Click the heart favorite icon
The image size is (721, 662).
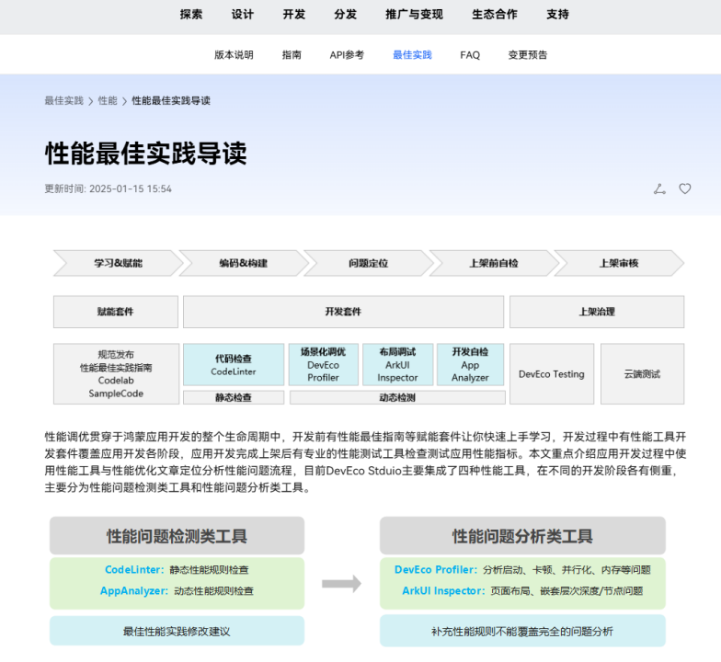pos(685,188)
